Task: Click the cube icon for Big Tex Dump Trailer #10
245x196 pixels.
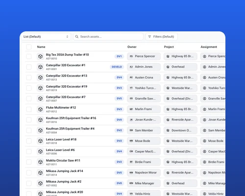Action: 40,56
